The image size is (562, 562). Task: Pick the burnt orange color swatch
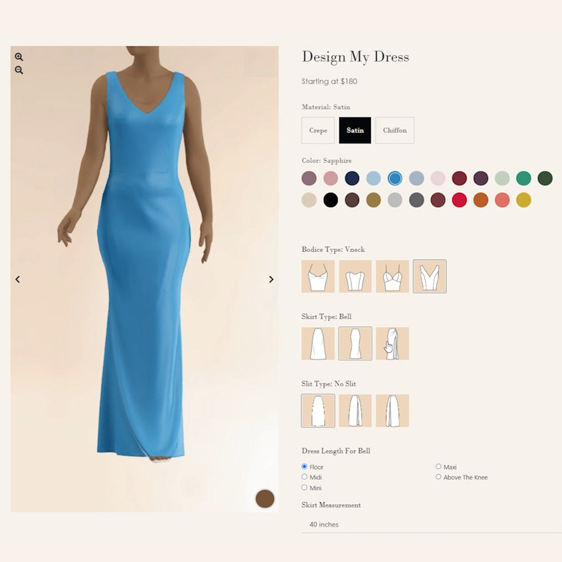[x=481, y=200]
